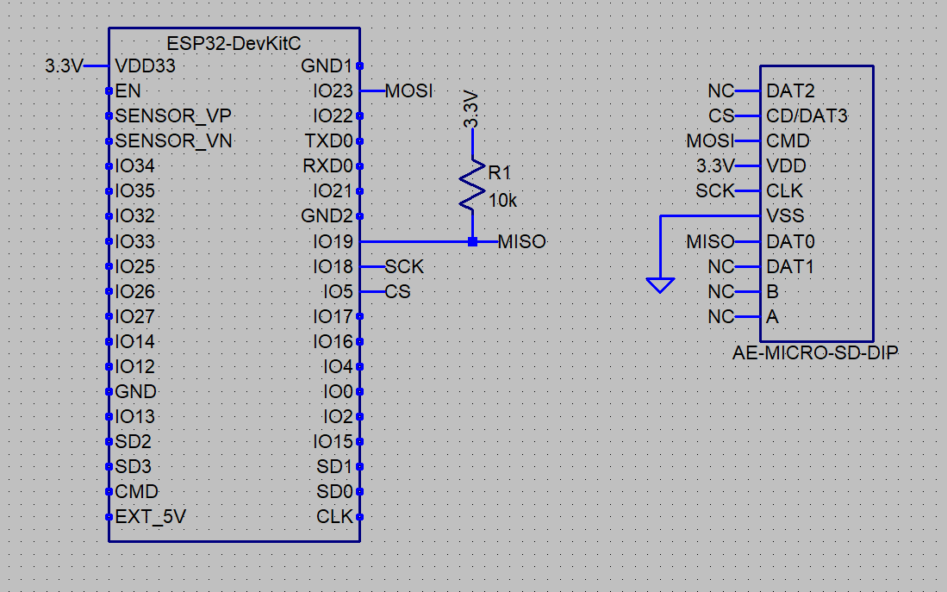Click the 3.3V label above R1

pos(471,109)
